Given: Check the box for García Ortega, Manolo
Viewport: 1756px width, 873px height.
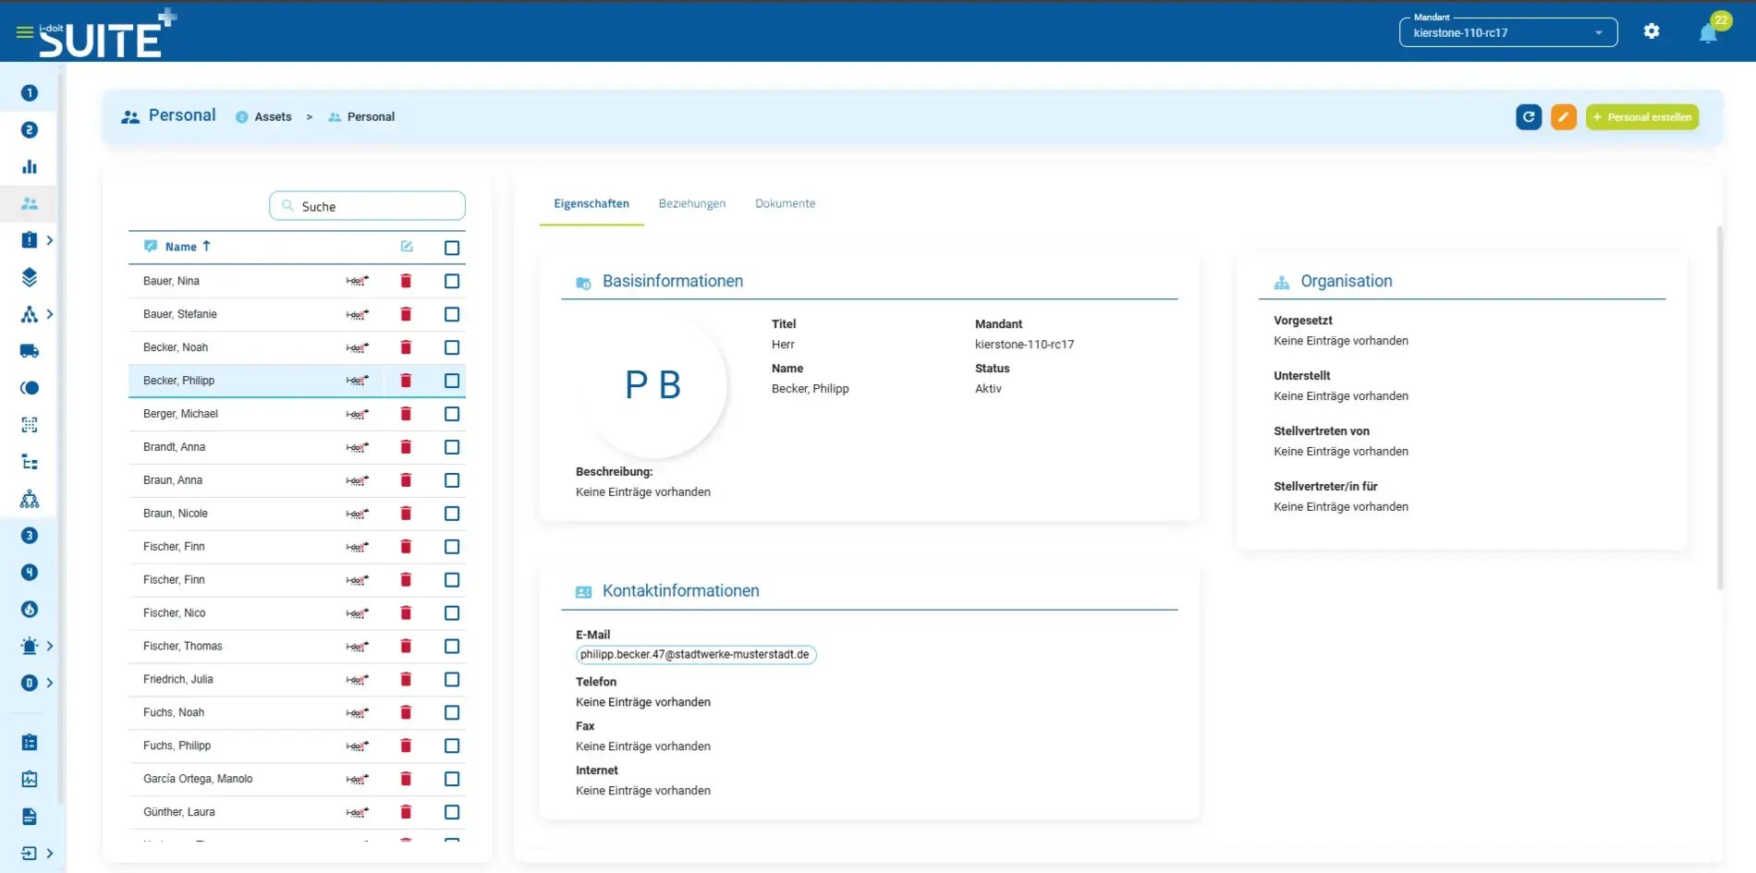Looking at the screenshot, I should click(x=452, y=779).
